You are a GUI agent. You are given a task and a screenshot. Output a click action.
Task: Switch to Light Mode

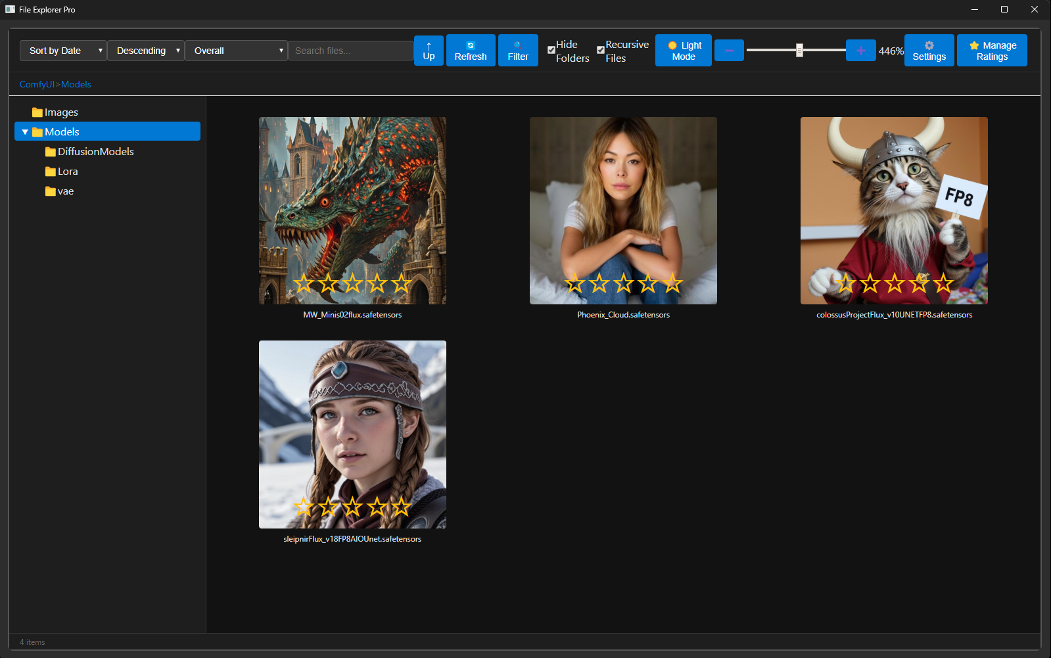pyautogui.click(x=683, y=51)
